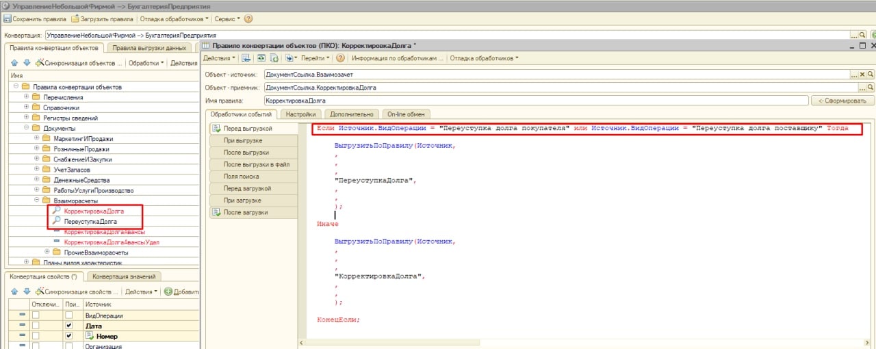Open the Правила выгрузки данных tab
The height and width of the screenshot is (349, 876).
[x=149, y=48]
